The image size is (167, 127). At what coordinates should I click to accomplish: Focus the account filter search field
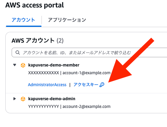pyautogui.click(x=89, y=52)
